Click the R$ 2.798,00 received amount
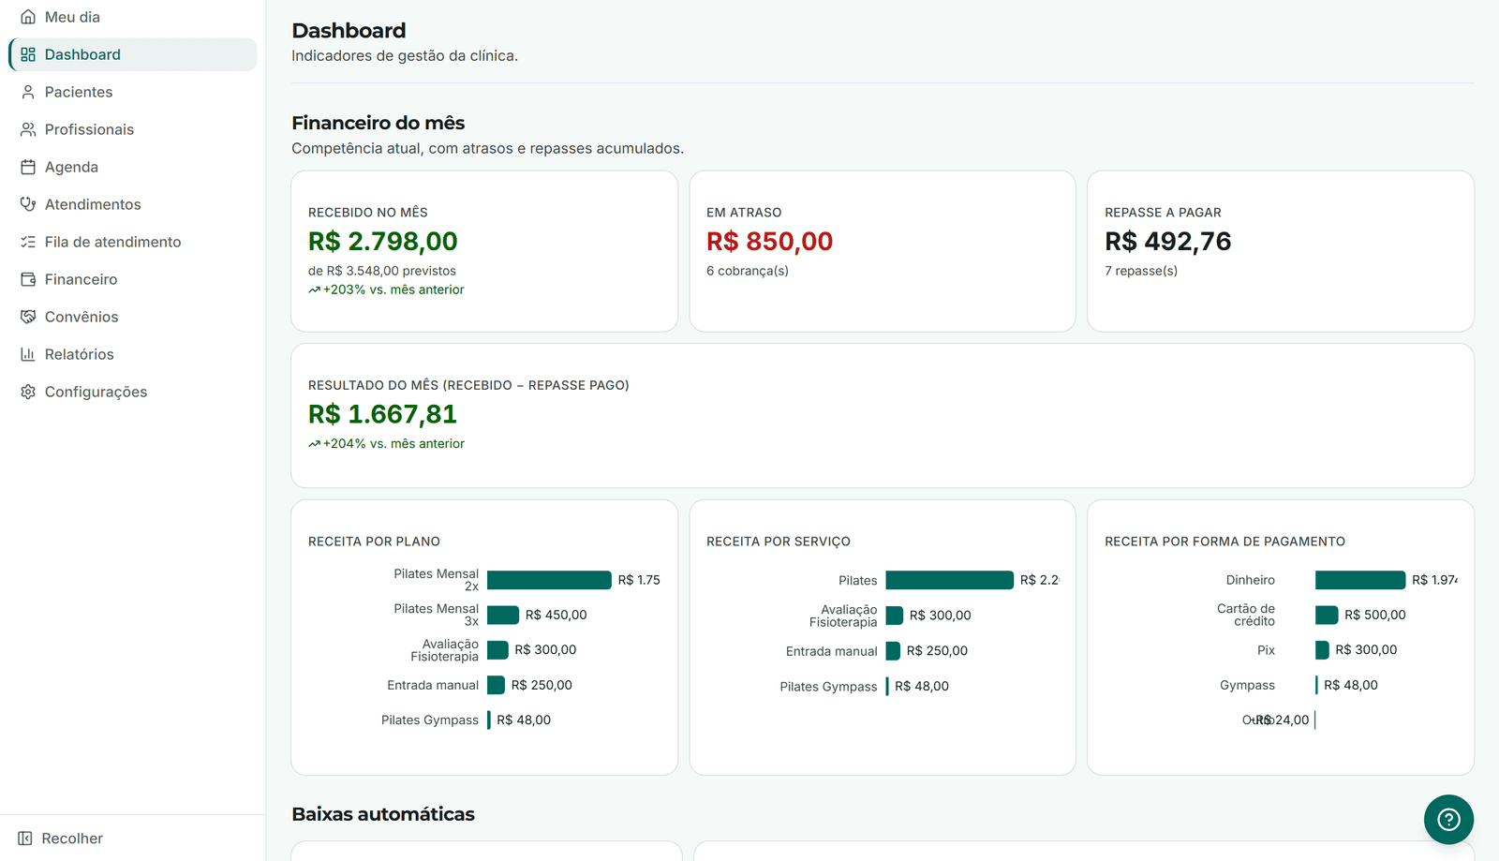The width and height of the screenshot is (1499, 861). click(382, 242)
